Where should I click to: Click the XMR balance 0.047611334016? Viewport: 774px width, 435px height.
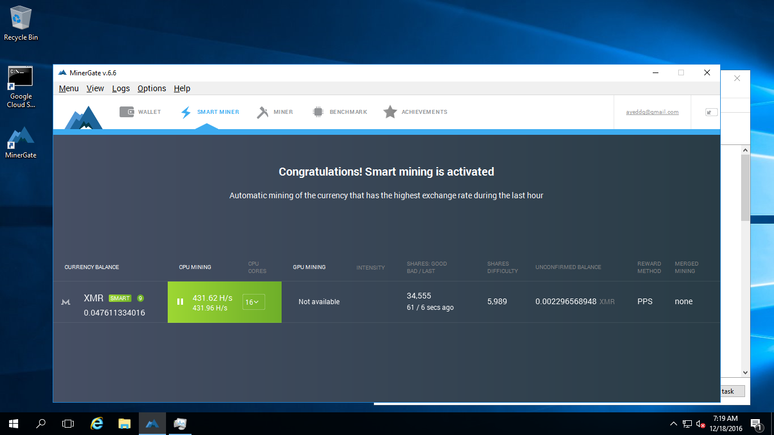coord(114,313)
